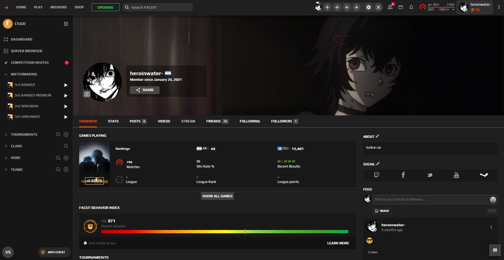504x260 pixels.
Task: Link YouTube social account icon
Action: click(456, 175)
